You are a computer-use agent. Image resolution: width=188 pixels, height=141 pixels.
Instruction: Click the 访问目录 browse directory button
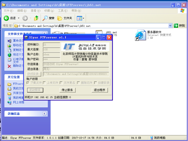tap(34, 74)
